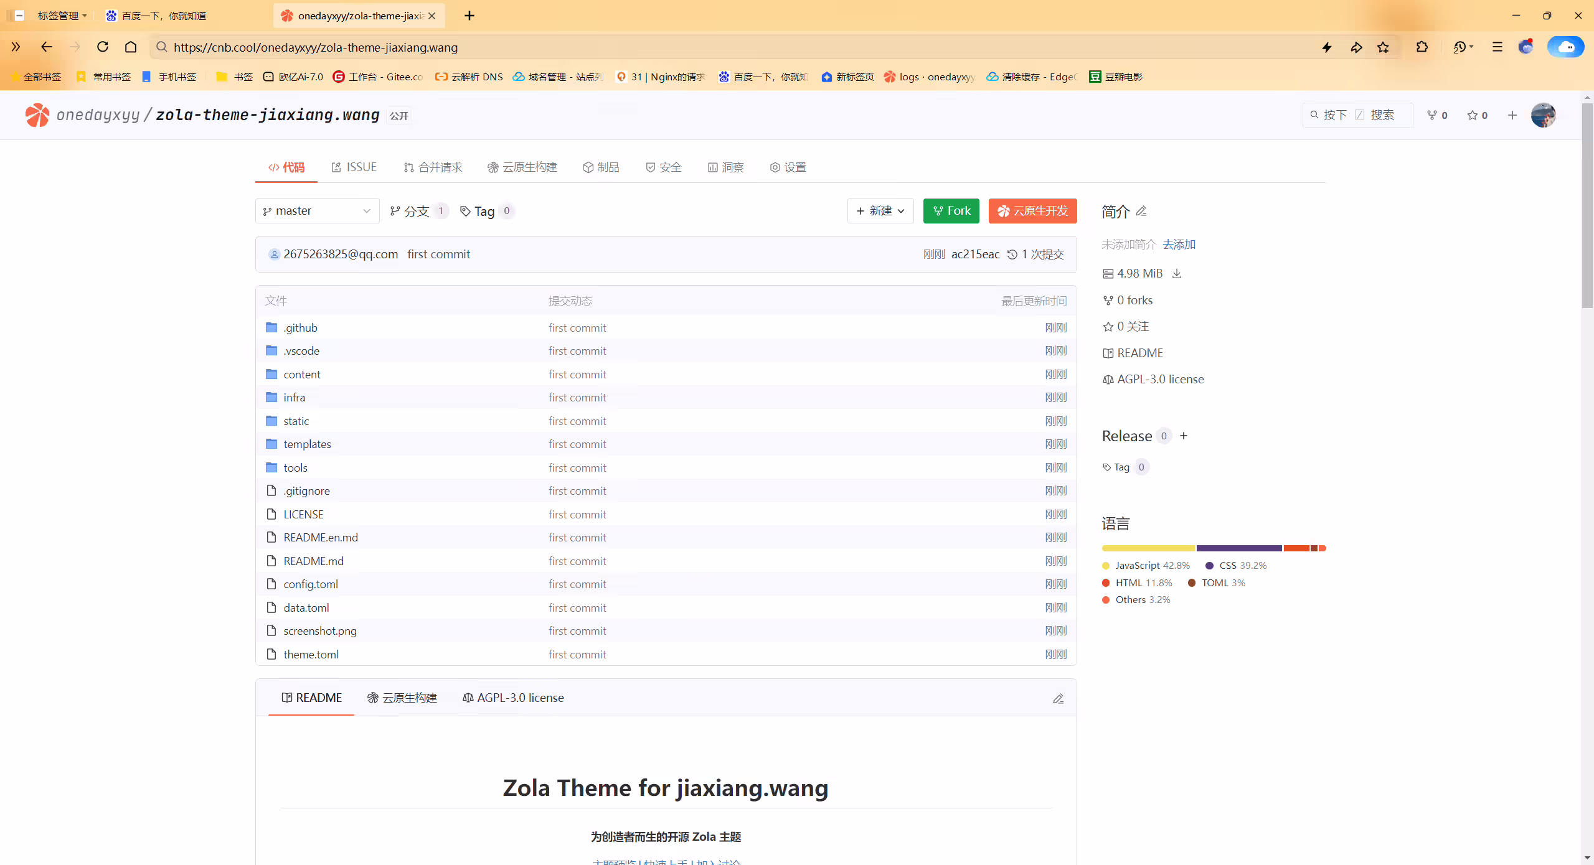Click the page vertical scrollbar
This screenshot has height=865, width=1594.
point(1587,205)
